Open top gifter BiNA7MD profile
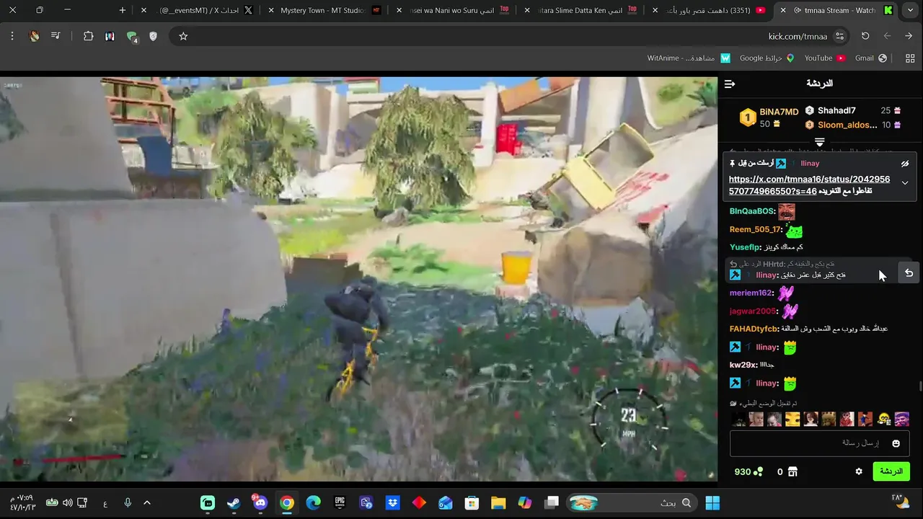 [779, 112]
